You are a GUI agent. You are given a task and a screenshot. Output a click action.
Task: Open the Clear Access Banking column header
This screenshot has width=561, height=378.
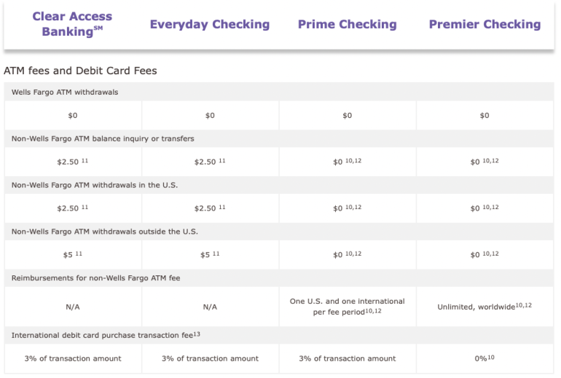(x=71, y=24)
